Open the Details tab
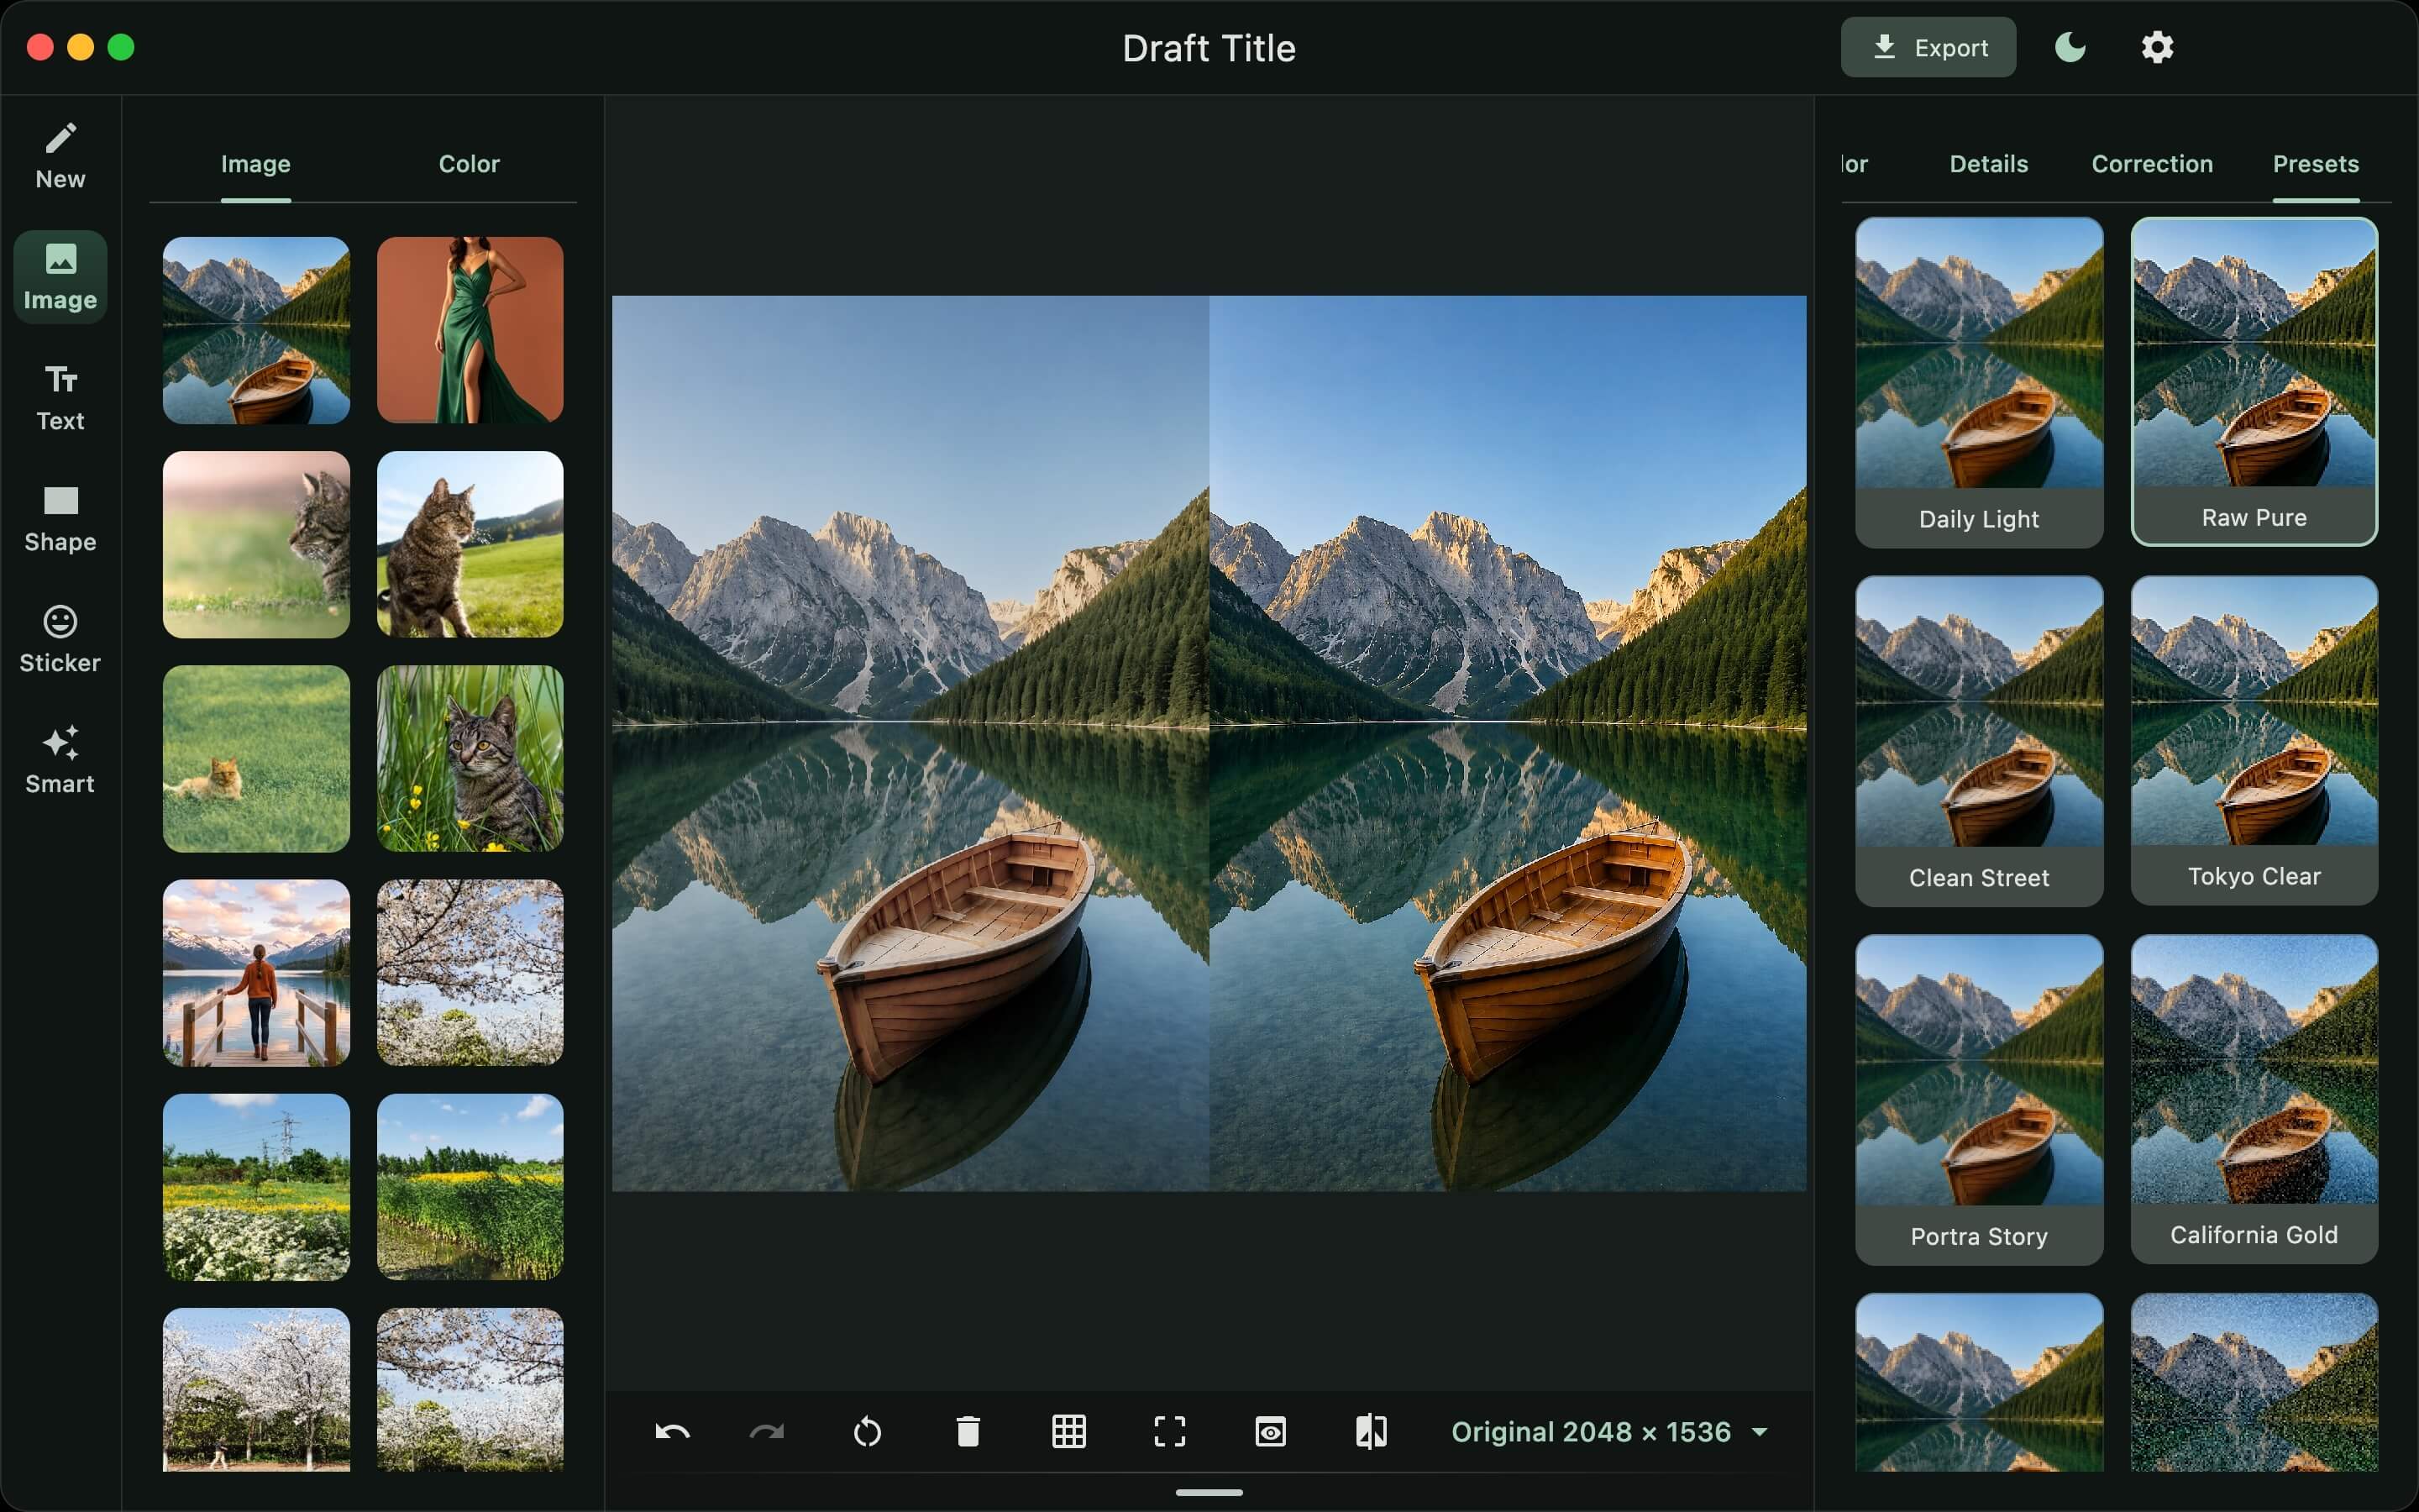 [x=1988, y=164]
